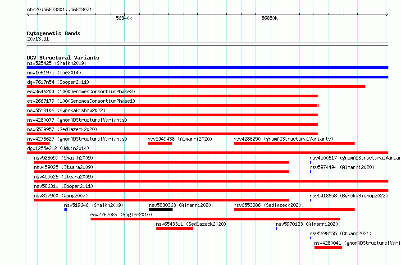Select nsv519646 (Shaikh2009) label

(94, 205)
